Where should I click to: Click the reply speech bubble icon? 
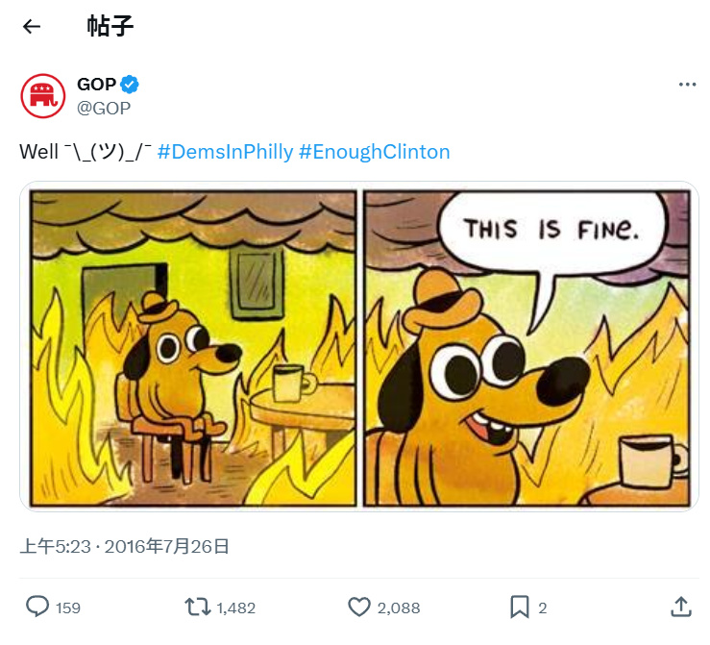point(37,607)
